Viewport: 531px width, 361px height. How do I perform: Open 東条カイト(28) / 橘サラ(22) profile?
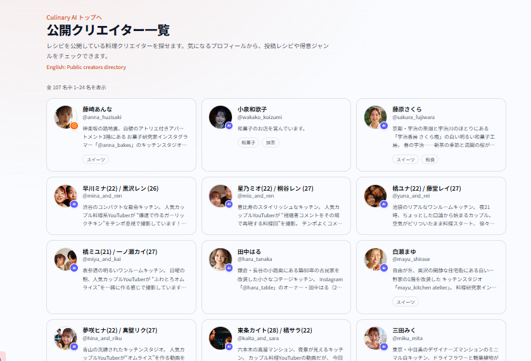[274, 330]
